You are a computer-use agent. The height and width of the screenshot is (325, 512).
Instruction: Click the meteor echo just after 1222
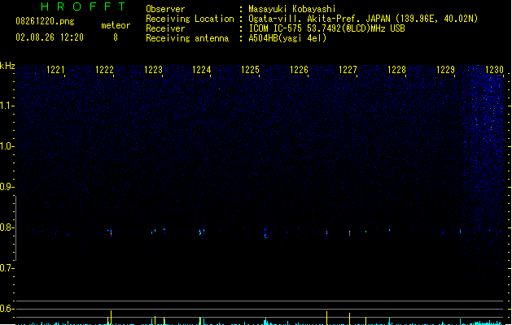tap(111, 232)
